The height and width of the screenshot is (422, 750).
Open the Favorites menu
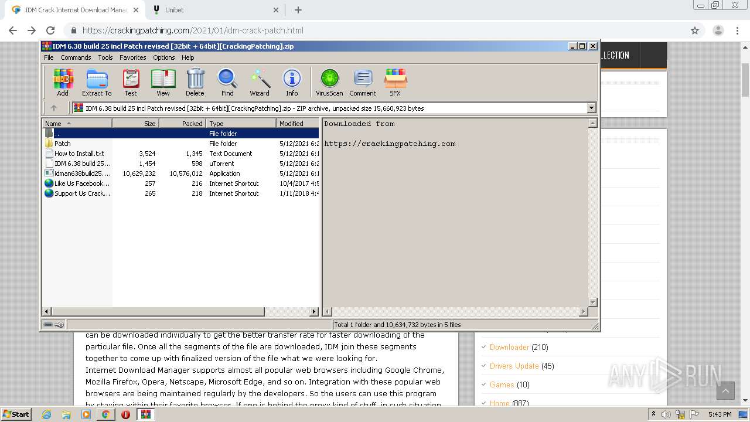click(x=133, y=57)
